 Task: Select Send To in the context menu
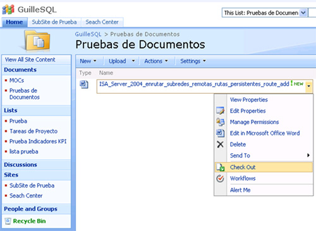click(240, 156)
